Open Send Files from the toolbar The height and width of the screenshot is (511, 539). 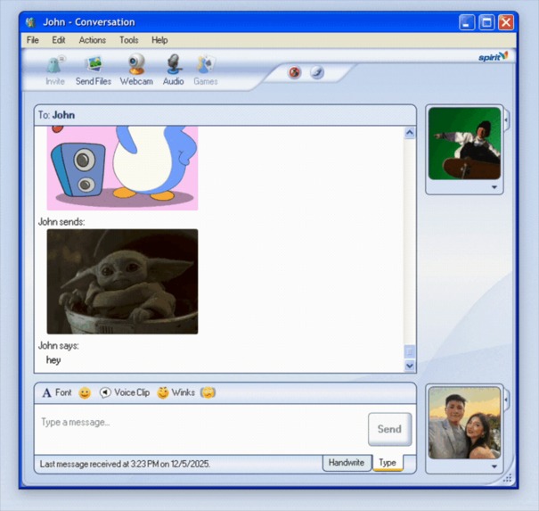pos(94,70)
